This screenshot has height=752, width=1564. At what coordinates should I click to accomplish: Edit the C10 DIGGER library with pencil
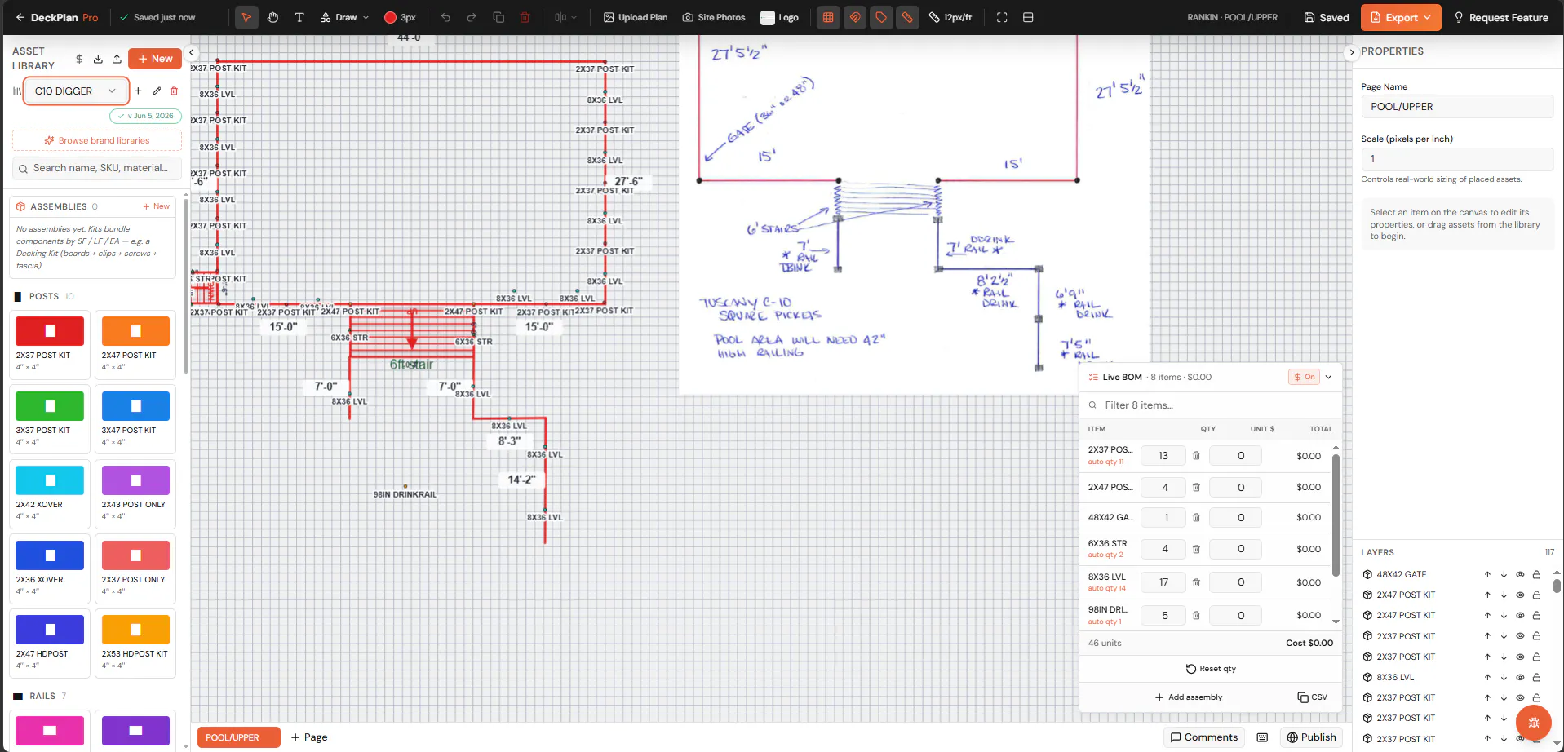157,91
